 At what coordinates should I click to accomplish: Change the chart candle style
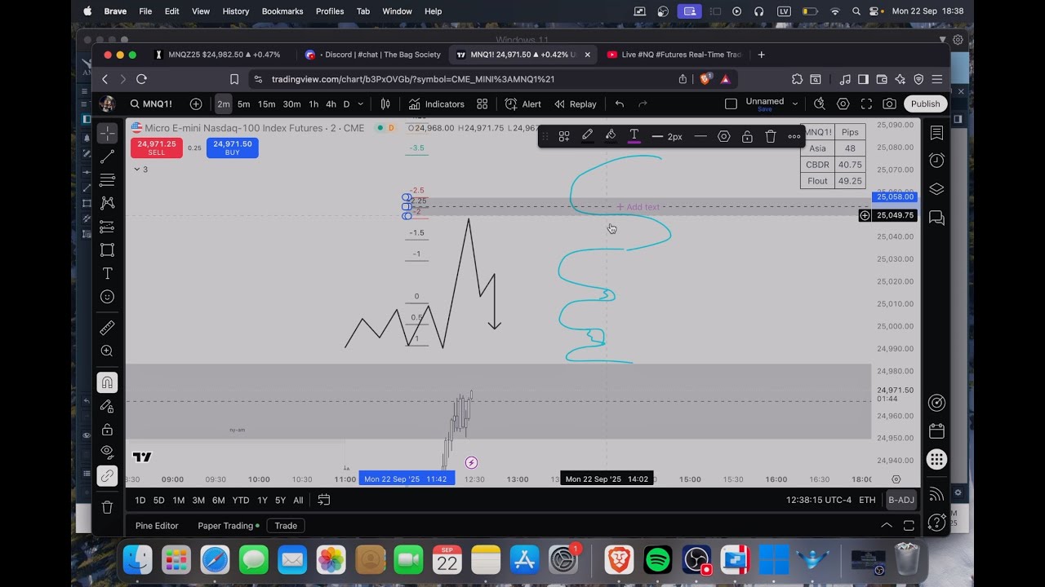(385, 104)
